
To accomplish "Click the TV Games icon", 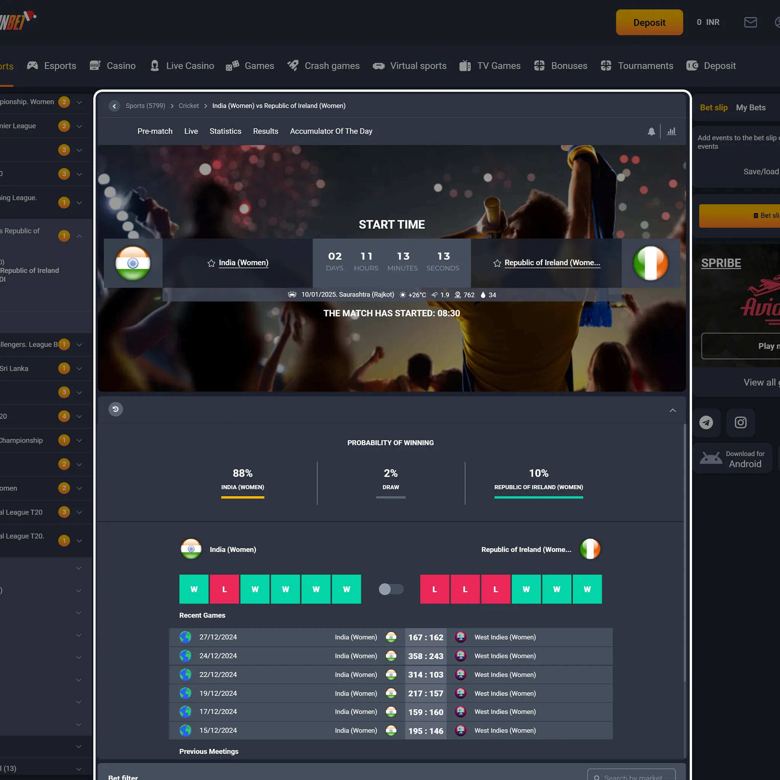I will [465, 66].
